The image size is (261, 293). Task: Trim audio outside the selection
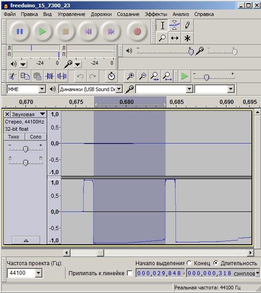(x=50, y=76)
